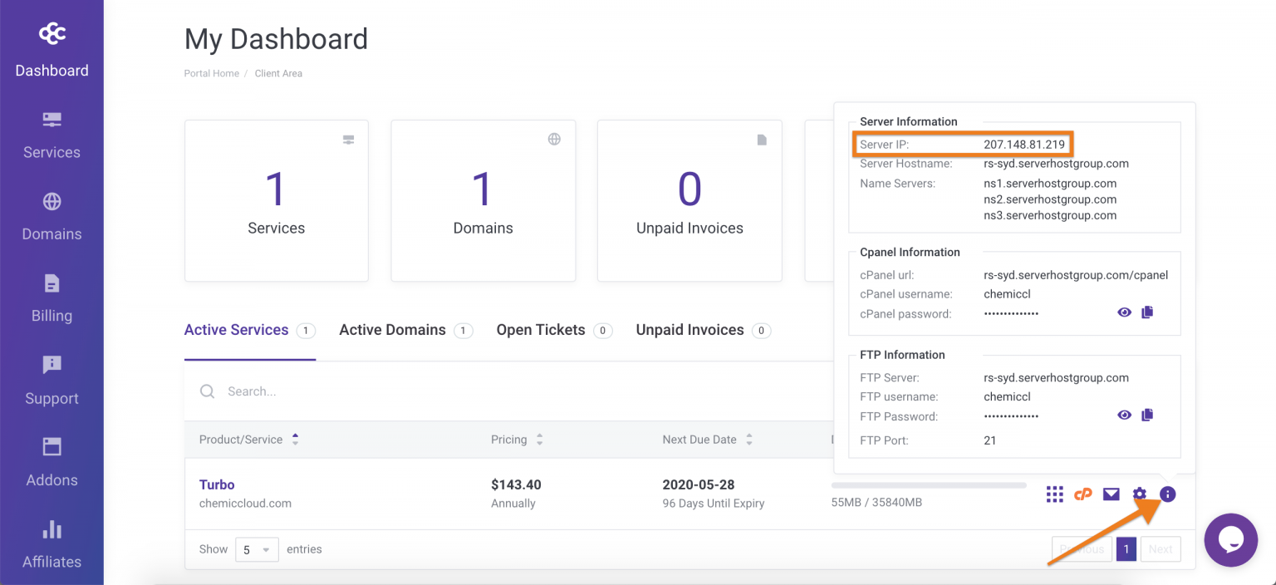The height and width of the screenshot is (585, 1276).
Task: Copy the cPanel password
Action: (x=1147, y=312)
